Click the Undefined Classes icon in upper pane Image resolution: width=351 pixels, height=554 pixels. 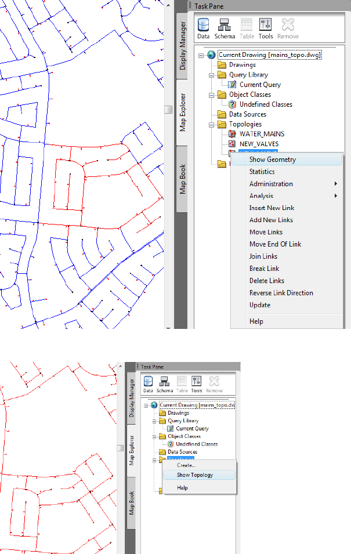point(232,104)
